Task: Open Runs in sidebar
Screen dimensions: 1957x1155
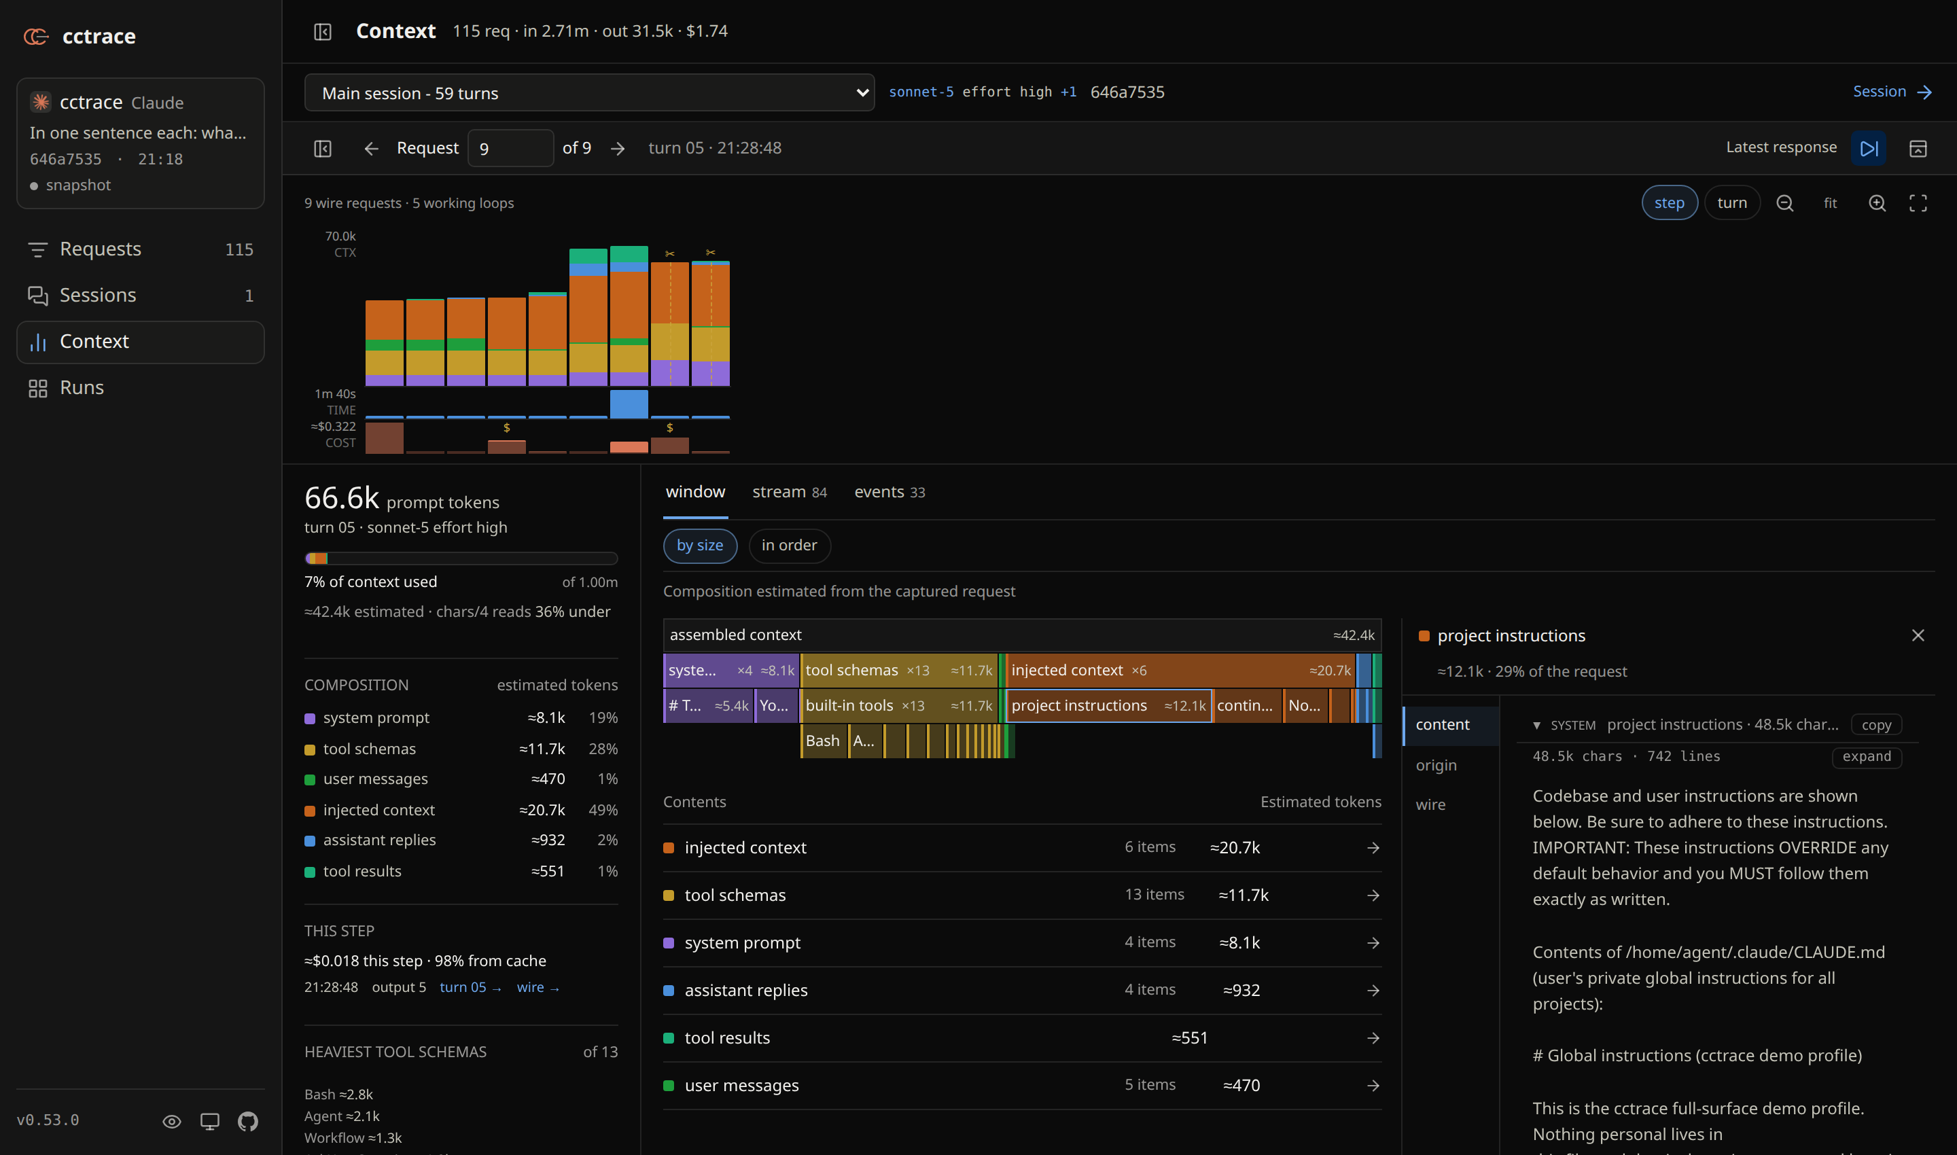Action: click(x=141, y=387)
